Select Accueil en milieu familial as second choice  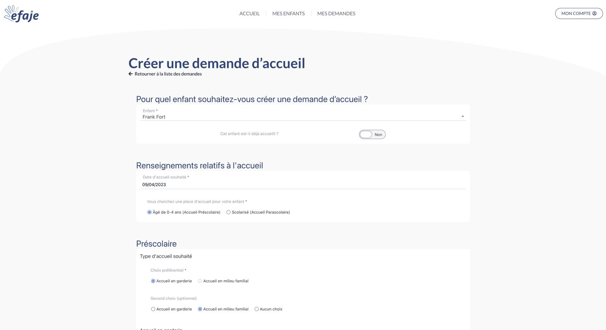click(200, 309)
